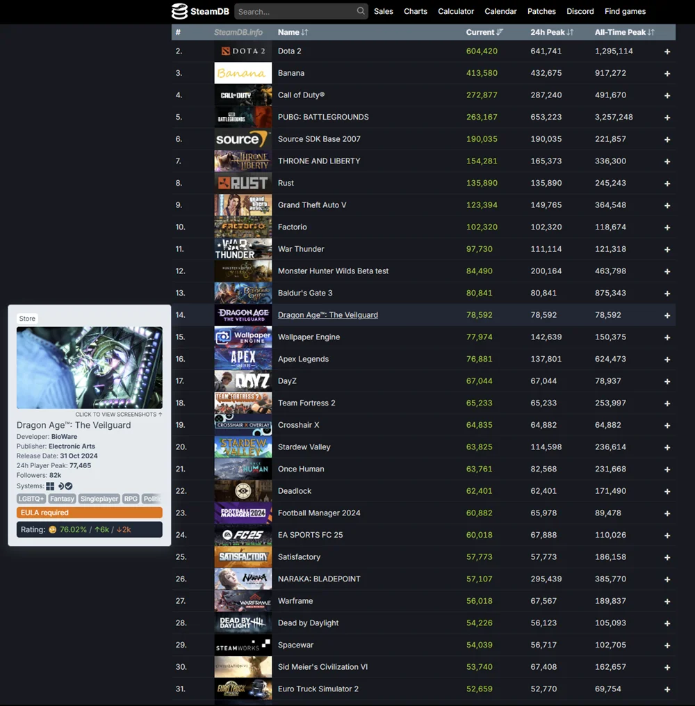This screenshot has width=695, height=706.
Task: Click the Singleplayer tag in the tooltip
Action: click(99, 499)
